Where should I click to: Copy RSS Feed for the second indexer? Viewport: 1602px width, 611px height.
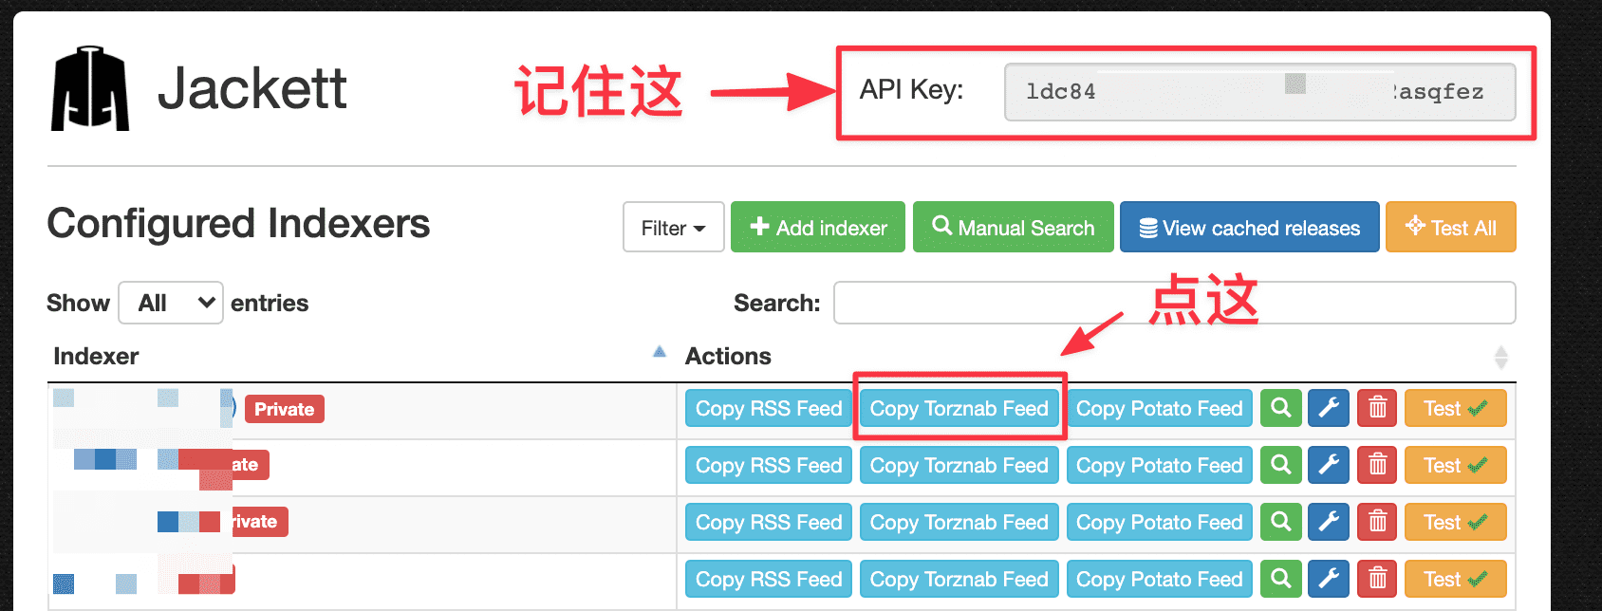pos(768,466)
